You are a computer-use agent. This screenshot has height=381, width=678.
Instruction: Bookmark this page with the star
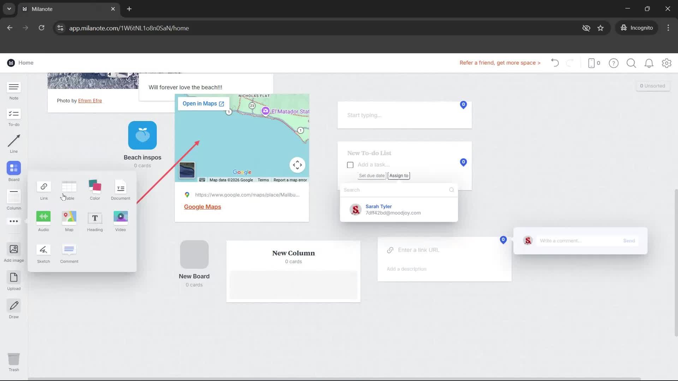(600, 28)
